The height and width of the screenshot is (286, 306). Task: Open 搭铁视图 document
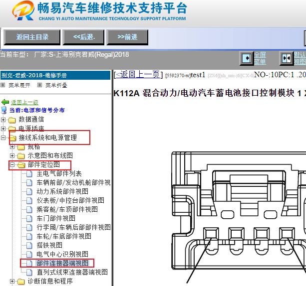tap(49, 245)
